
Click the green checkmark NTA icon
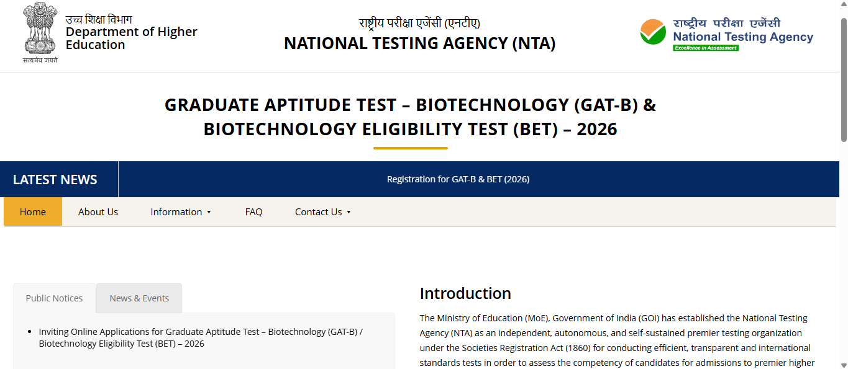[x=653, y=32]
